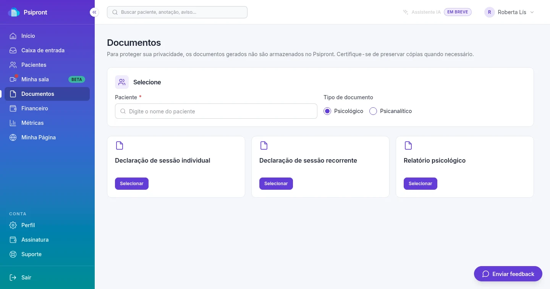The height and width of the screenshot is (289, 550).
Task: Click the Pacientes people icon
Action: click(13, 65)
